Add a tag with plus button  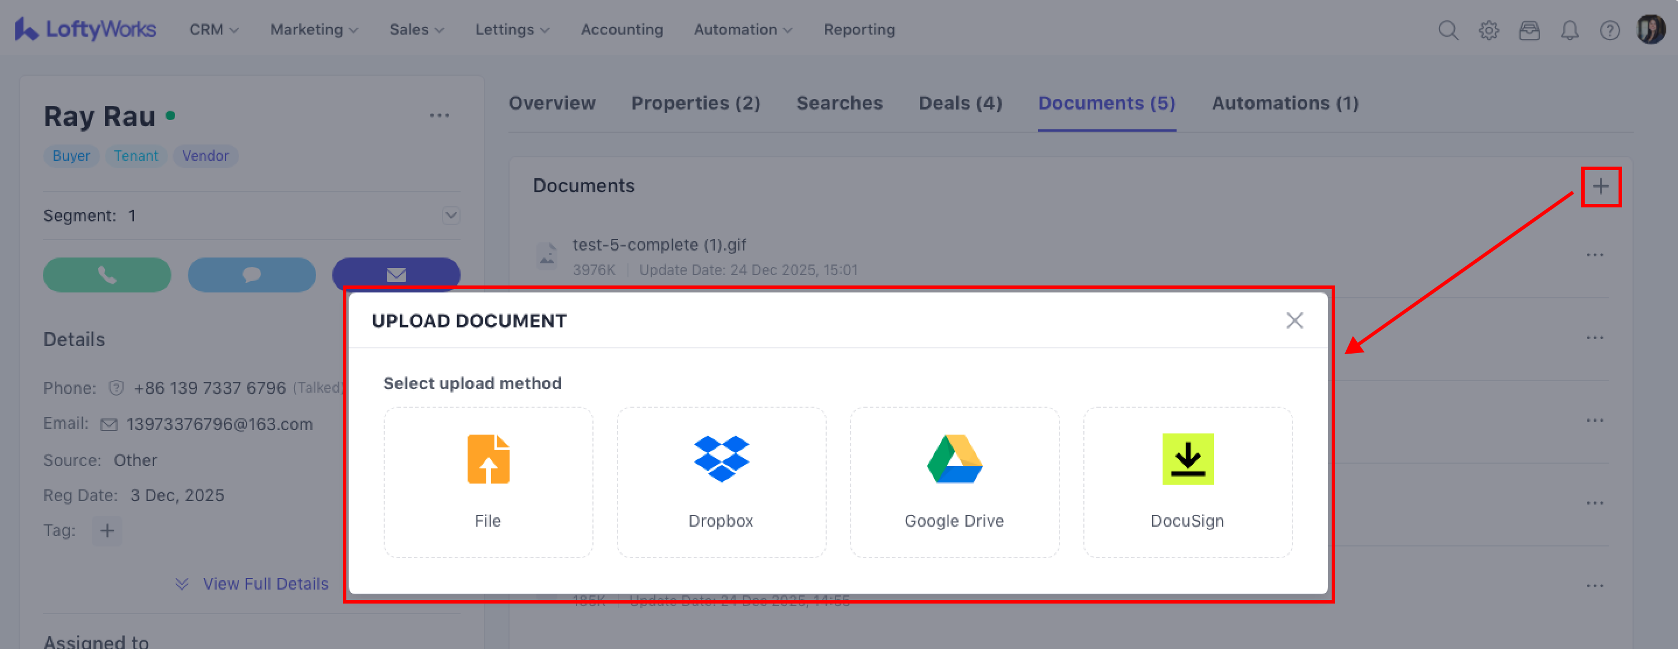[107, 531]
